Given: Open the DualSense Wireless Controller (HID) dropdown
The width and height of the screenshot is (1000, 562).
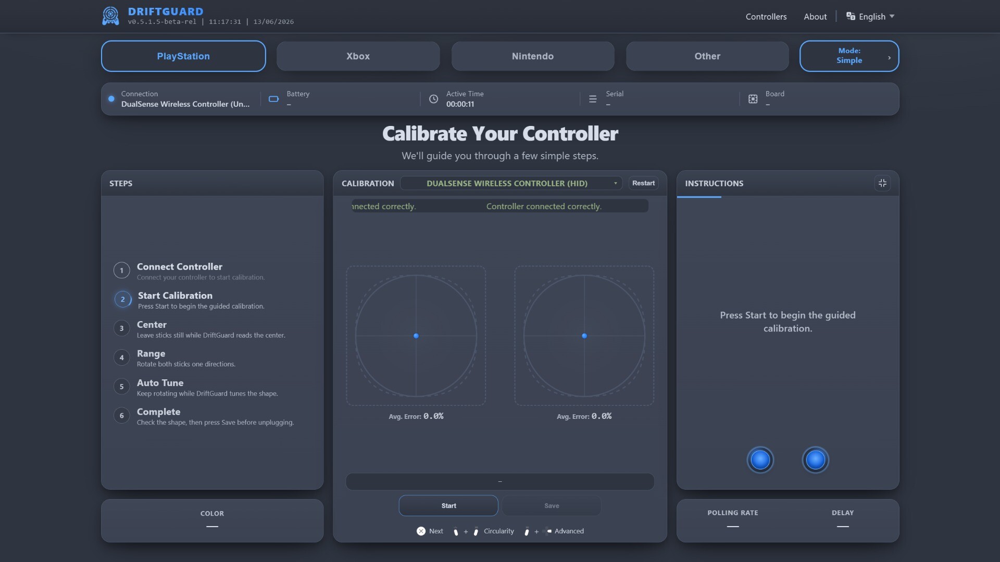Looking at the screenshot, I should tap(511, 183).
